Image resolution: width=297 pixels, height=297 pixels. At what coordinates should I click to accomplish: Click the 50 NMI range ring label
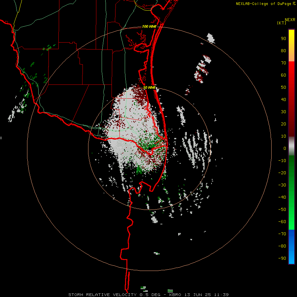click(x=149, y=87)
